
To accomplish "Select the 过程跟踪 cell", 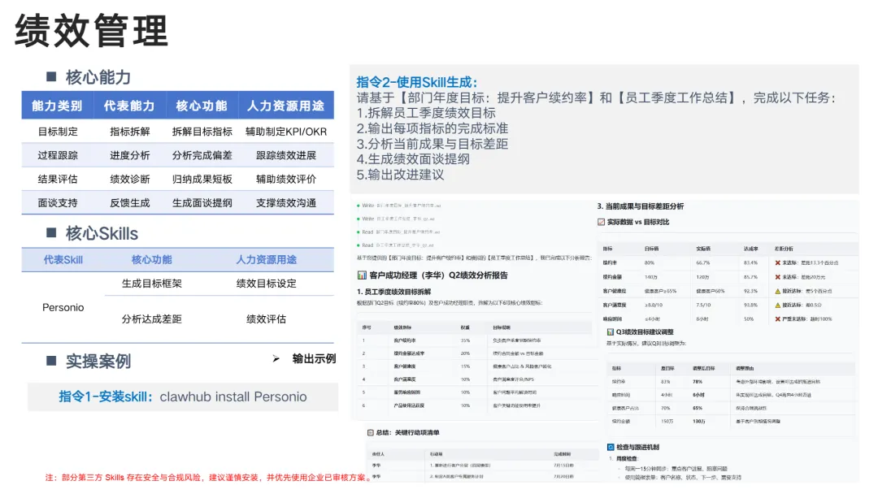I will click(x=58, y=155).
